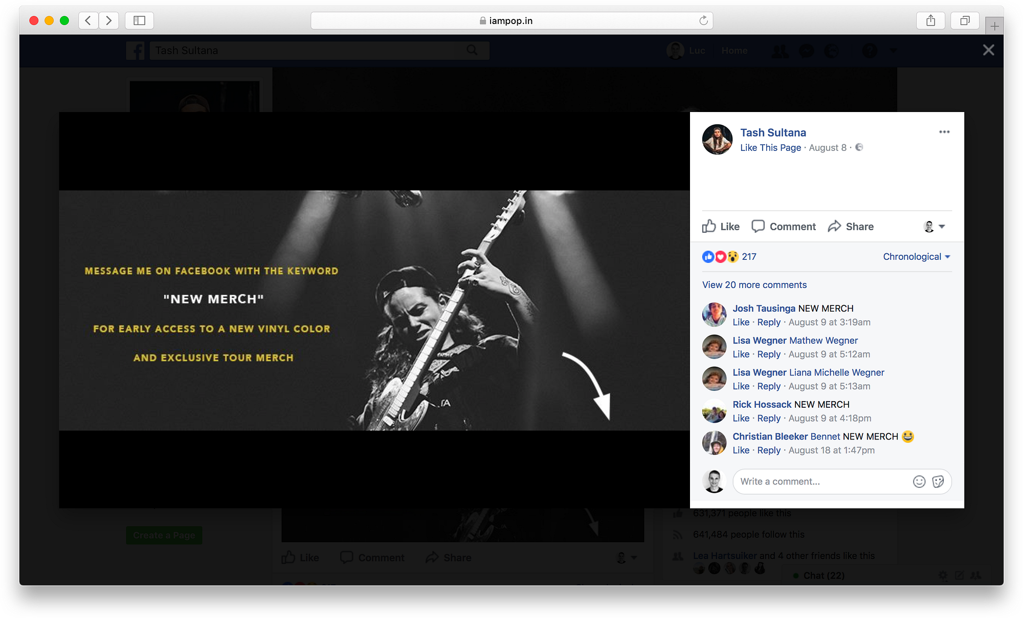Image resolution: width=1023 pixels, height=618 pixels.
Task: Click View 20 more comments
Action: [x=754, y=285]
